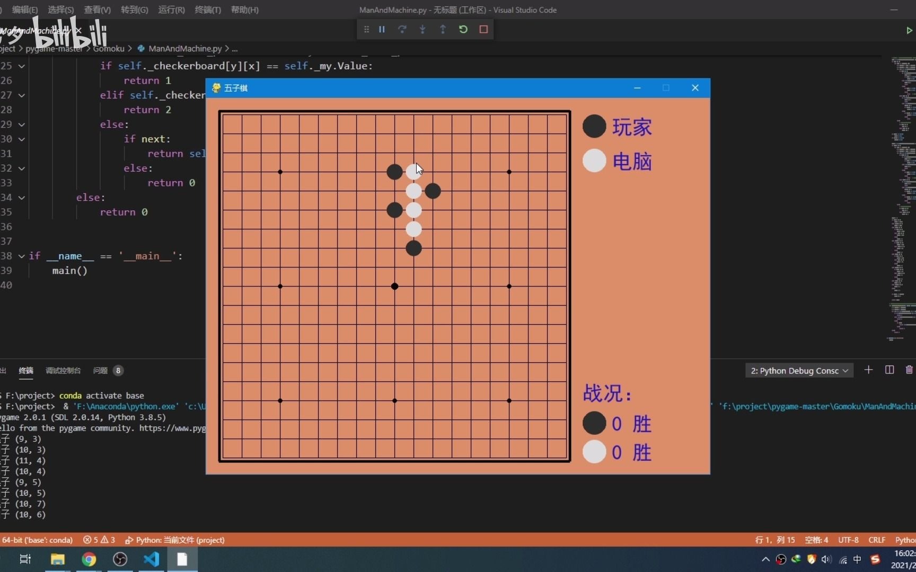Select the black 玩家 stone indicator

[594, 126]
